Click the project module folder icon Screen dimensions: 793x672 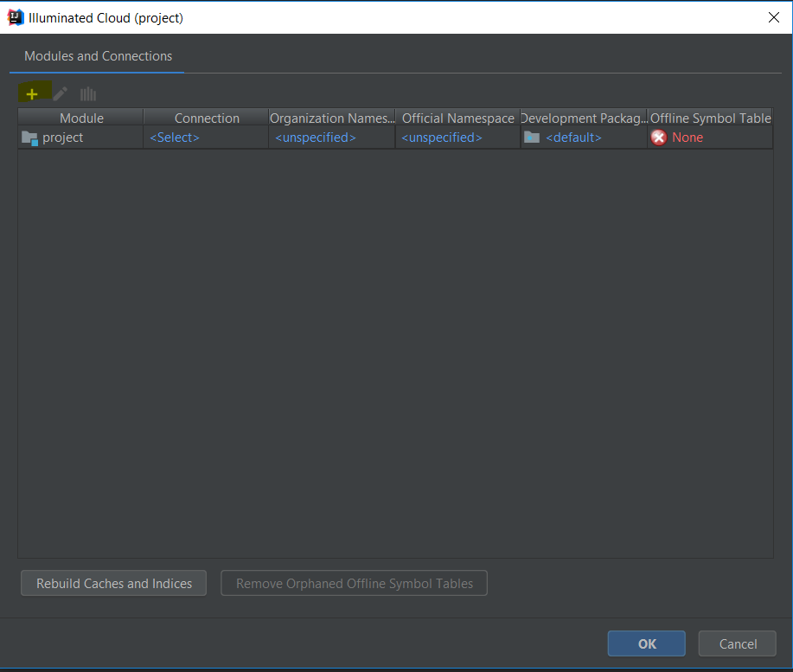click(29, 138)
